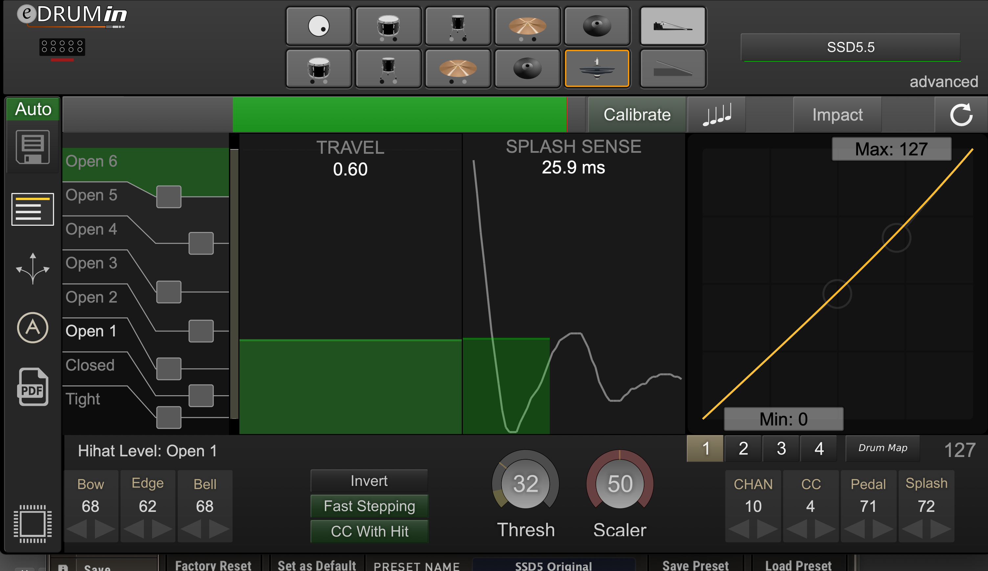Open the PDF manual icon
The image size is (988, 571).
(x=33, y=387)
